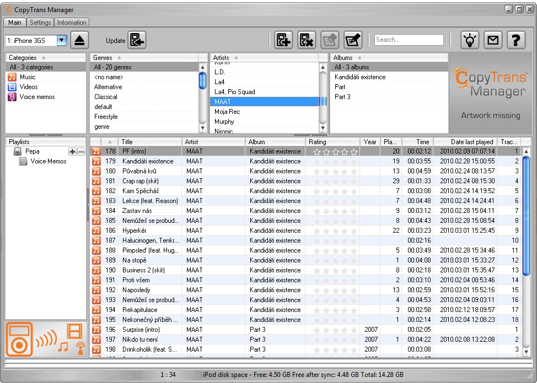Select the Freestyle genre

coord(144,117)
